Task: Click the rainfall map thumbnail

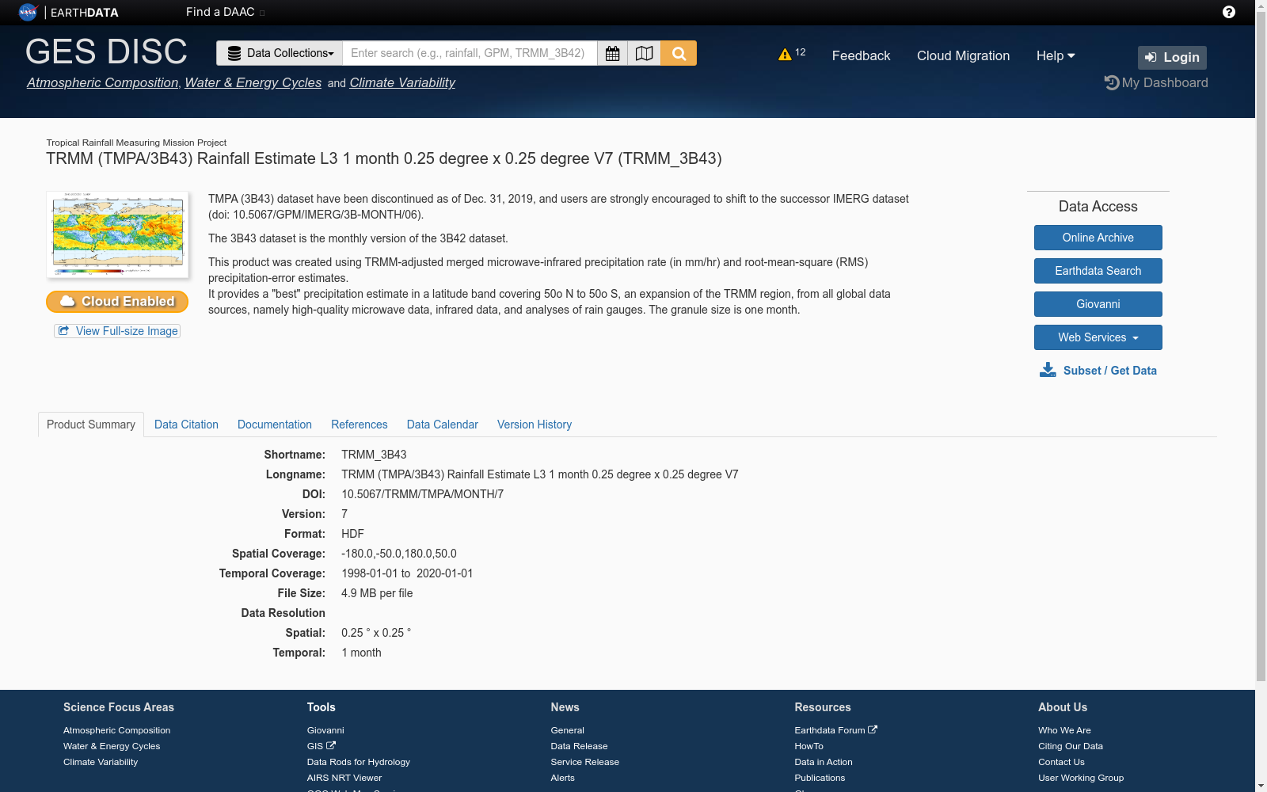Action: (x=117, y=234)
